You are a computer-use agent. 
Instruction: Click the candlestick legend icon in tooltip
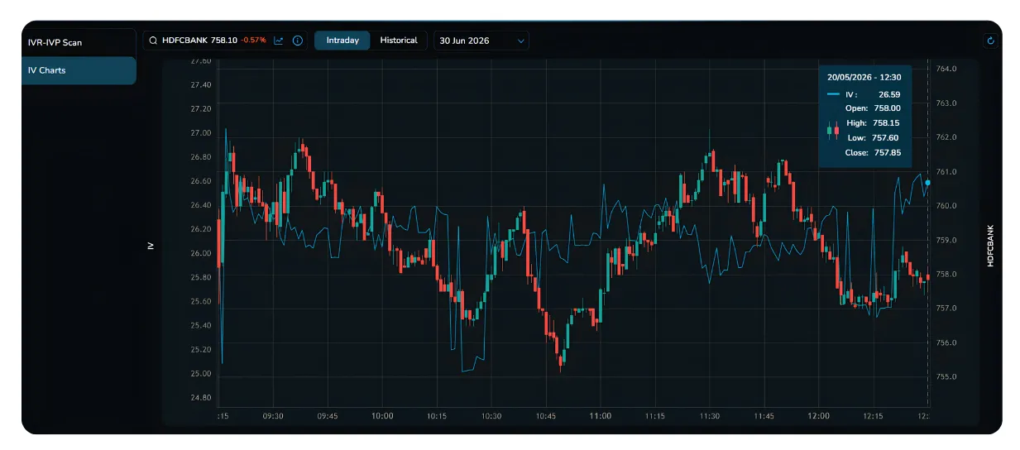coord(833,130)
